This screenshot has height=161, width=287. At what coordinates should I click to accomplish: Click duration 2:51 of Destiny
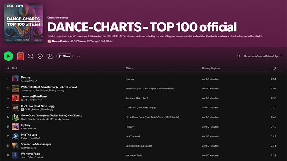click(273, 79)
